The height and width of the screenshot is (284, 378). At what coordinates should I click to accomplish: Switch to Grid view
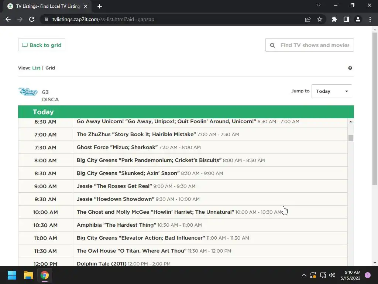point(50,68)
